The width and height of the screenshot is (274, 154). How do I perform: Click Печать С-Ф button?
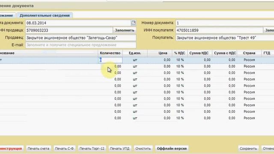(x=64, y=148)
